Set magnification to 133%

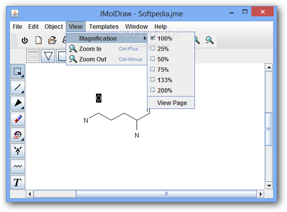pos(171,80)
